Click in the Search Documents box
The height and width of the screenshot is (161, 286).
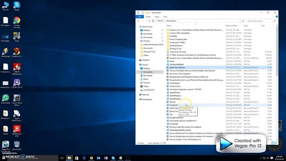pyautogui.click(x=261, y=21)
